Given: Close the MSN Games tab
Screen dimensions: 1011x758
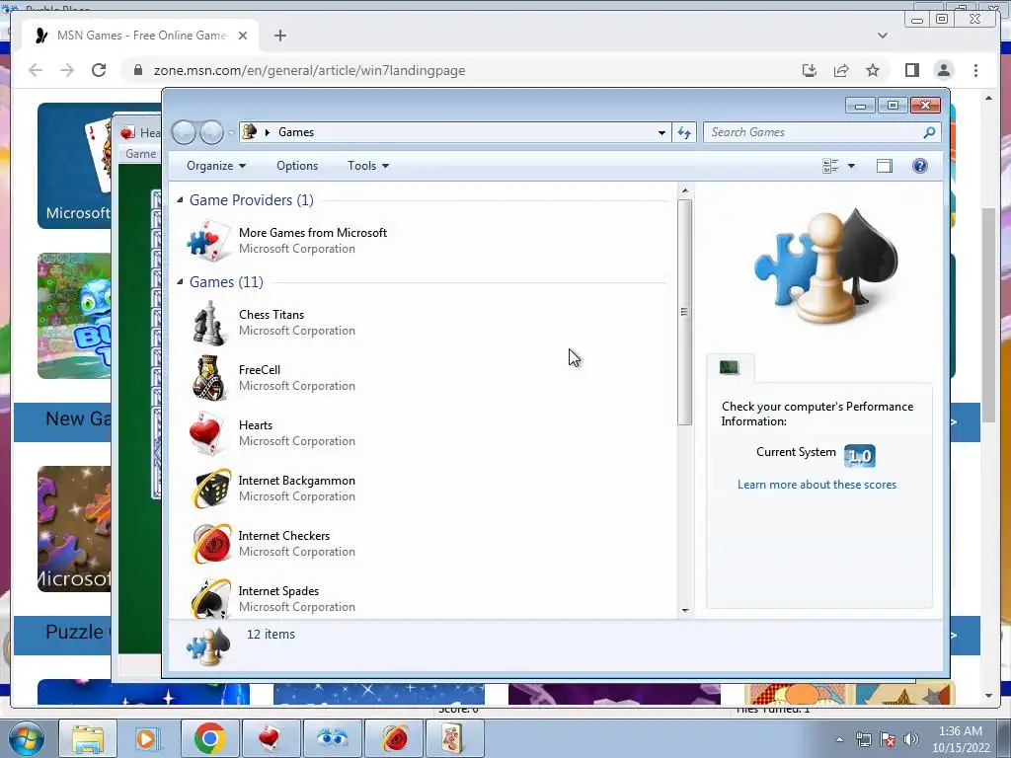Looking at the screenshot, I should coord(243,36).
